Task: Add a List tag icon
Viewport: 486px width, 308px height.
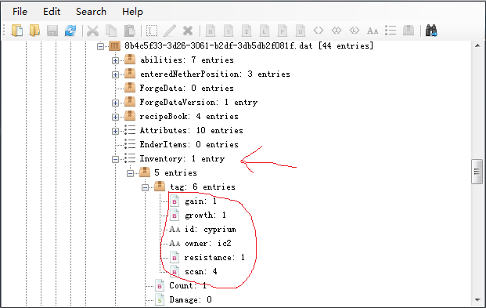Action: [x=391, y=31]
